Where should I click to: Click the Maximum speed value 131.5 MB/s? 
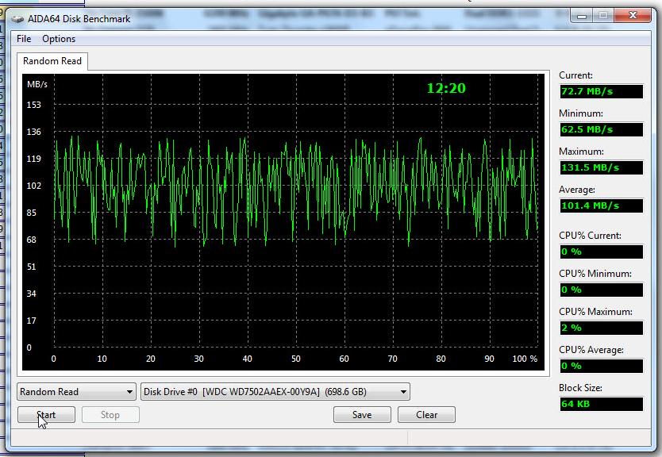click(601, 167)
